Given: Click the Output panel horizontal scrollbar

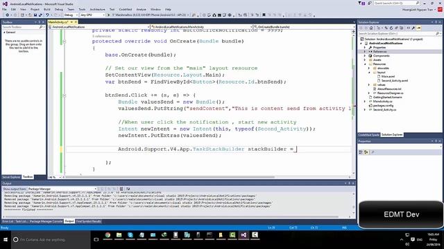Looking at the screenshot, I should point(171,216).
